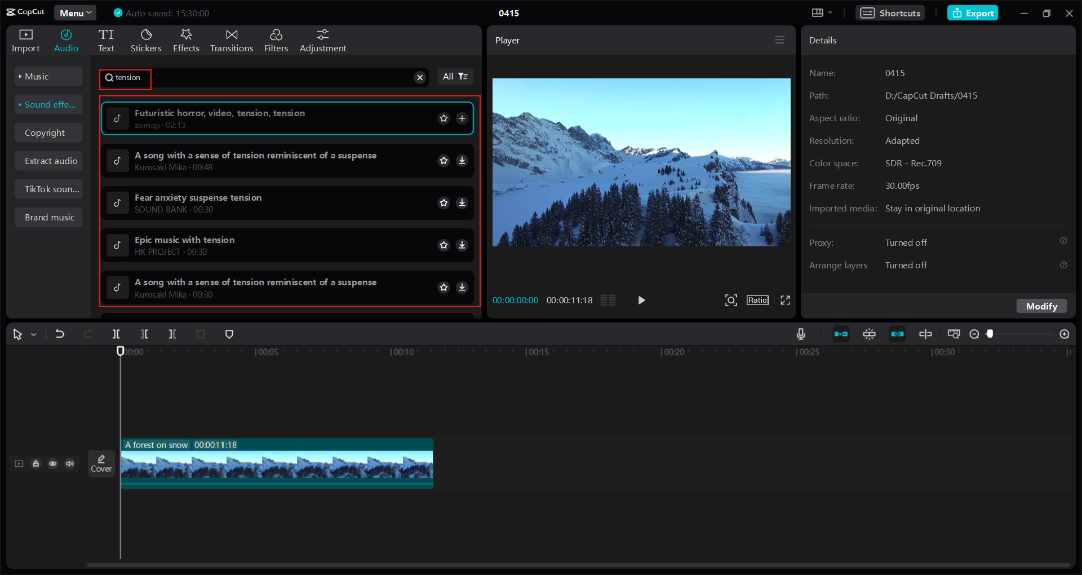Open the Import tab
The image size is (1082, 575).
click(x=26, y=41)
